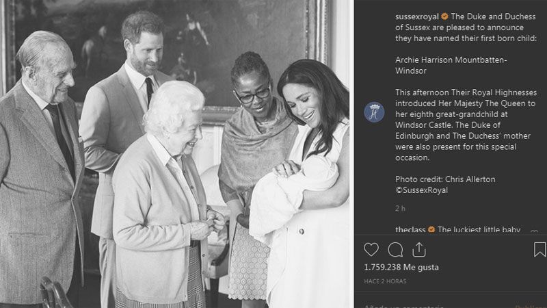The width and height of the screenshot is (547, 308).
Task: Open the theclass commenter profile
Action: pos(410,230)
